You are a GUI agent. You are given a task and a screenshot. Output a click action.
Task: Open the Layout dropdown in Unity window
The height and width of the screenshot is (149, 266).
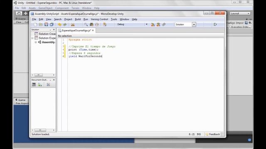(x=240, y=13)
